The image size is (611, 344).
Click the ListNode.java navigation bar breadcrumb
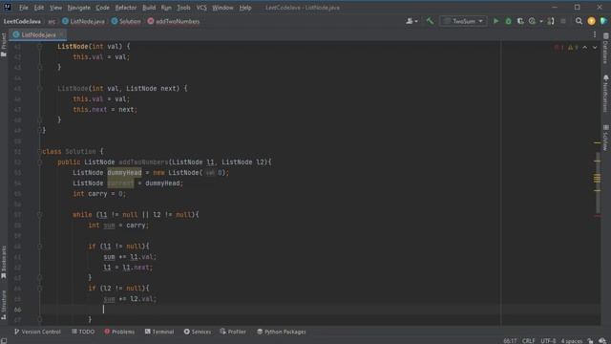(x=83, y=21)
